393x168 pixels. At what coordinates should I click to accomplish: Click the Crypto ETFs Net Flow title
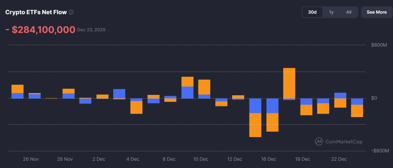tap(36, 12)
